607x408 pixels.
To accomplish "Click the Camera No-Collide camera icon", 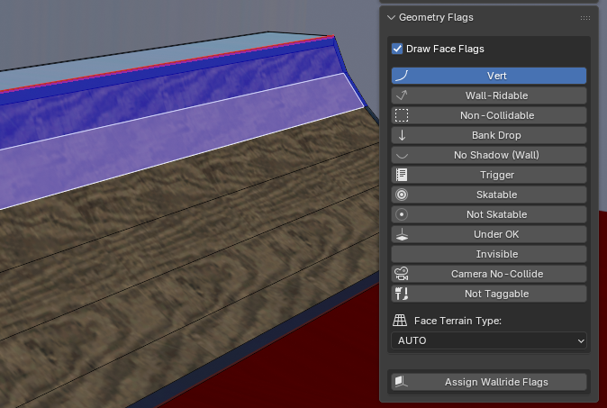I will (402, 274).
